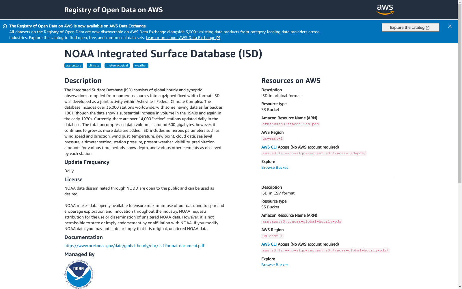Click the NOAA logo under Managed By
The width and height of the screenshot is (462, 289).
(x=79, y=274)
